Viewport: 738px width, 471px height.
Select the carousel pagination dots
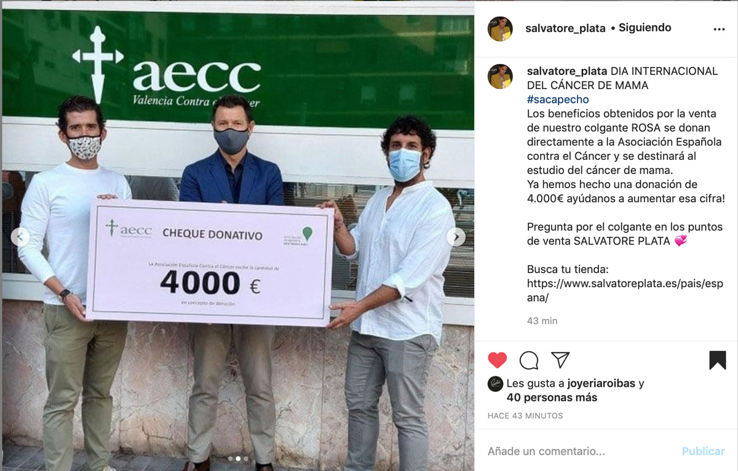[238, 459]
